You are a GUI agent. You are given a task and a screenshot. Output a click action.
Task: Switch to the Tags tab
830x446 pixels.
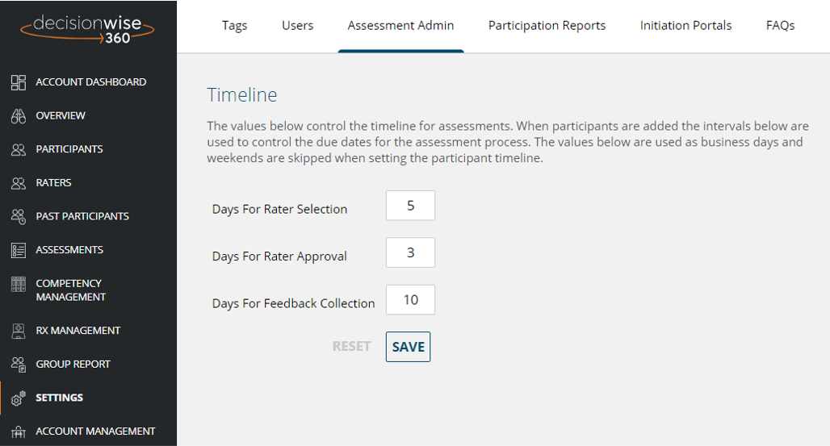tap(234, 25)
